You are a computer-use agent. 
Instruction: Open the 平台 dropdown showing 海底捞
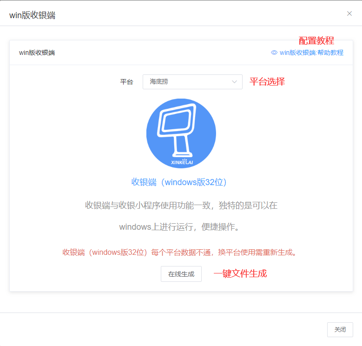(192, 82)
